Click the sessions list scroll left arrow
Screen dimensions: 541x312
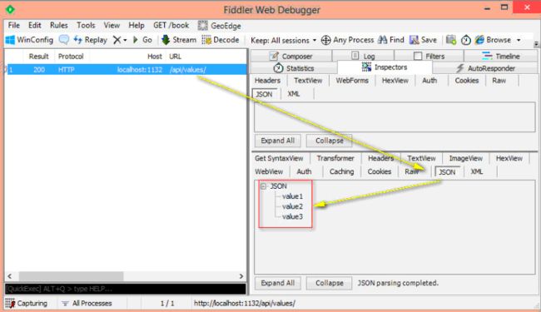point(10,275)
